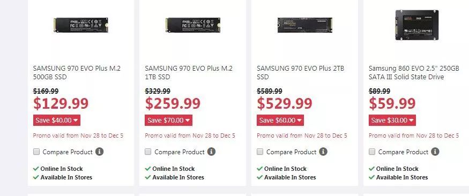The height and width of the screenshot is (196, 469).
Task: Open SAMSUNG 970 EVO Plus M.2 500GB SSD link
Action: (77, 73)
